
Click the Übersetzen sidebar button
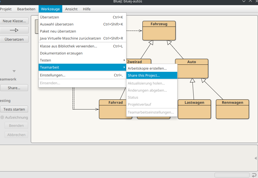point(14,39)
